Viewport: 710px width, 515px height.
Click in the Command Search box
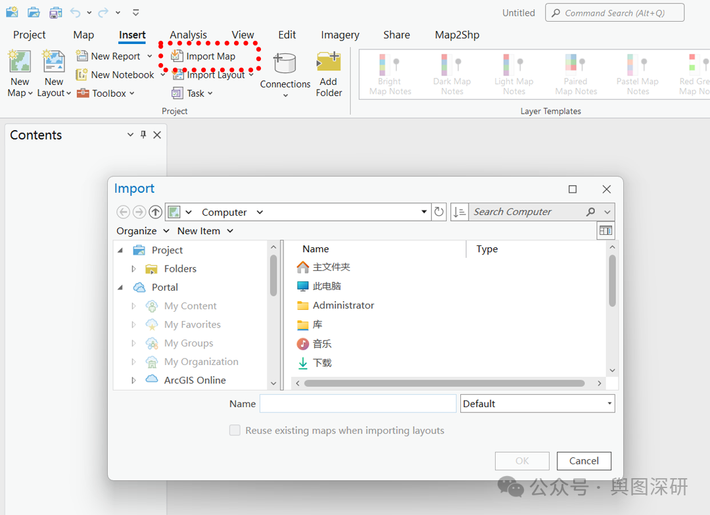tap(615, 12)
